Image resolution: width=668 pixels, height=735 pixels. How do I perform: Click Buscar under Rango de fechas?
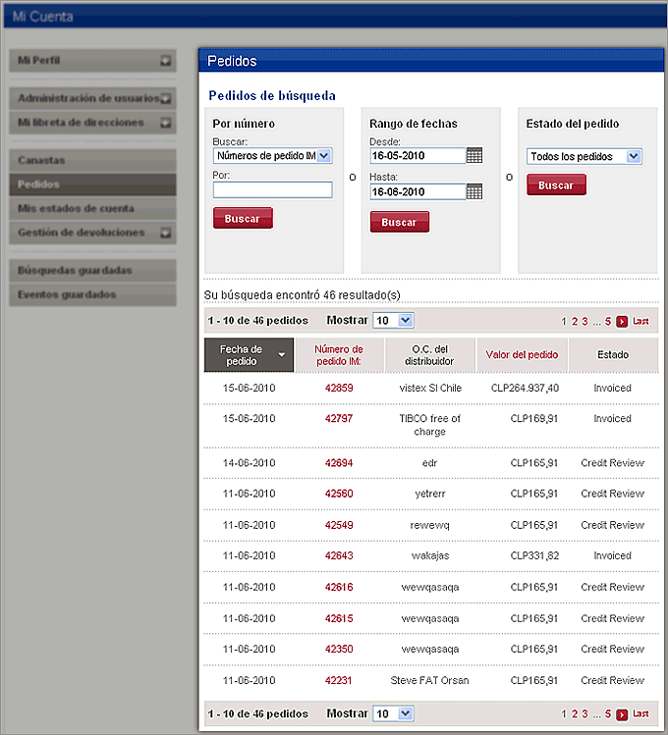tap(399, 223)
